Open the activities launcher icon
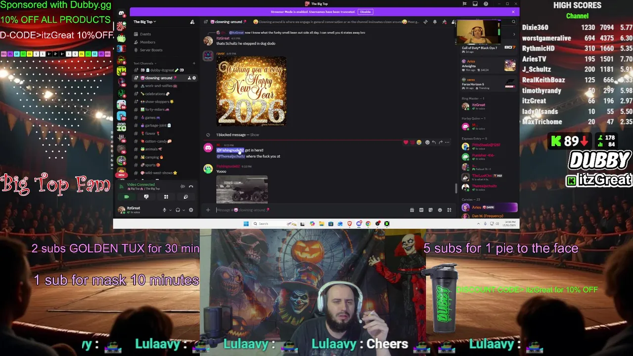The height and width of the screenshot is (356, 633). coord(166,197)
